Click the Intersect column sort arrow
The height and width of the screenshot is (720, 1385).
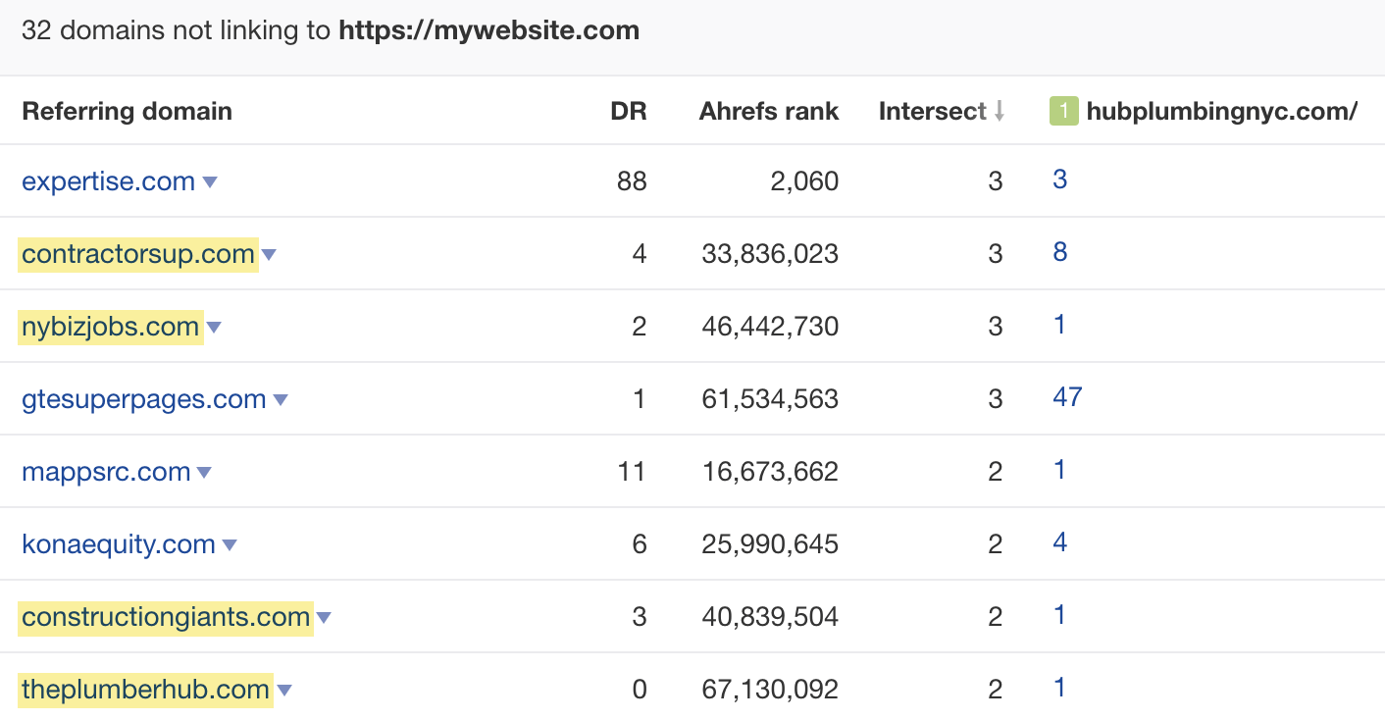[1000, 111]
